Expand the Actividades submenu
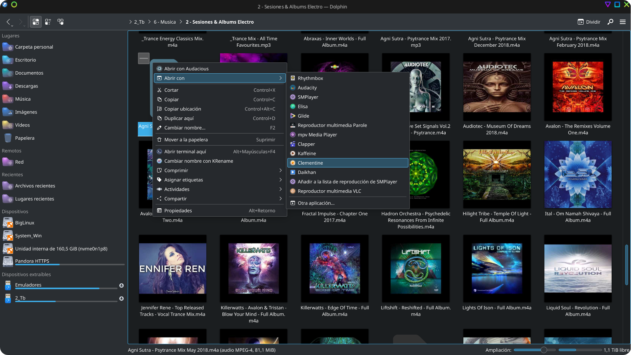Viewport: 631px width, 355px height. click(x=220, y=189)
